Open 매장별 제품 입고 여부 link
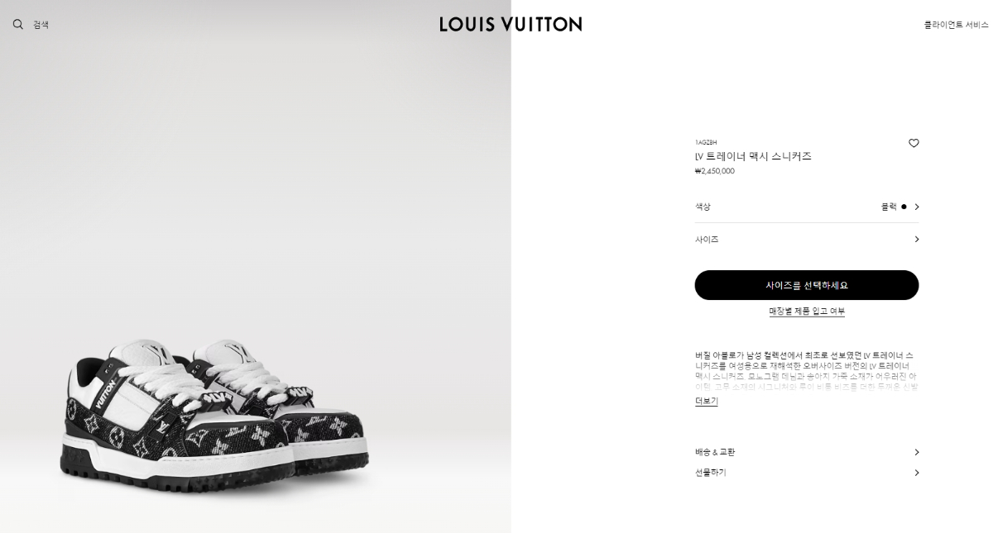 (807, 312)
